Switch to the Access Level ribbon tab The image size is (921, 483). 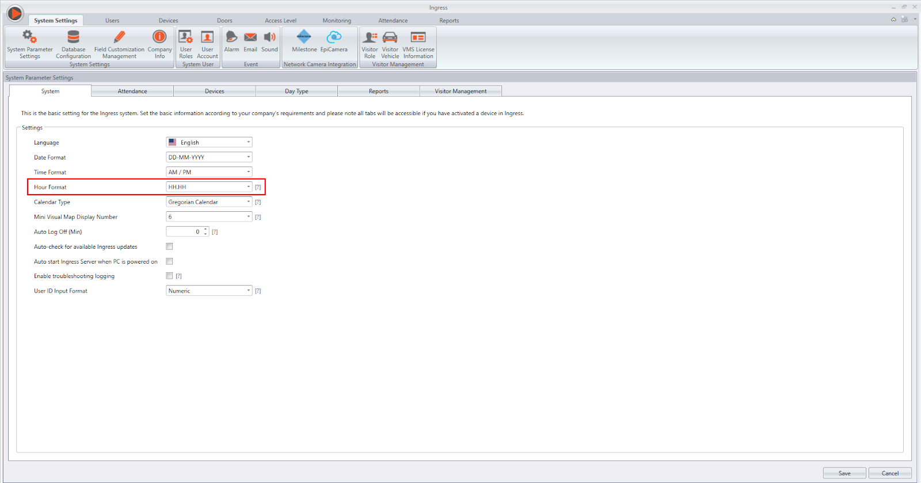[281, 21]
